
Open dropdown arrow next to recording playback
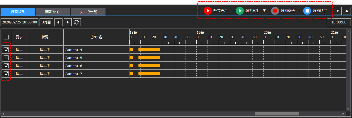point(264,11)
